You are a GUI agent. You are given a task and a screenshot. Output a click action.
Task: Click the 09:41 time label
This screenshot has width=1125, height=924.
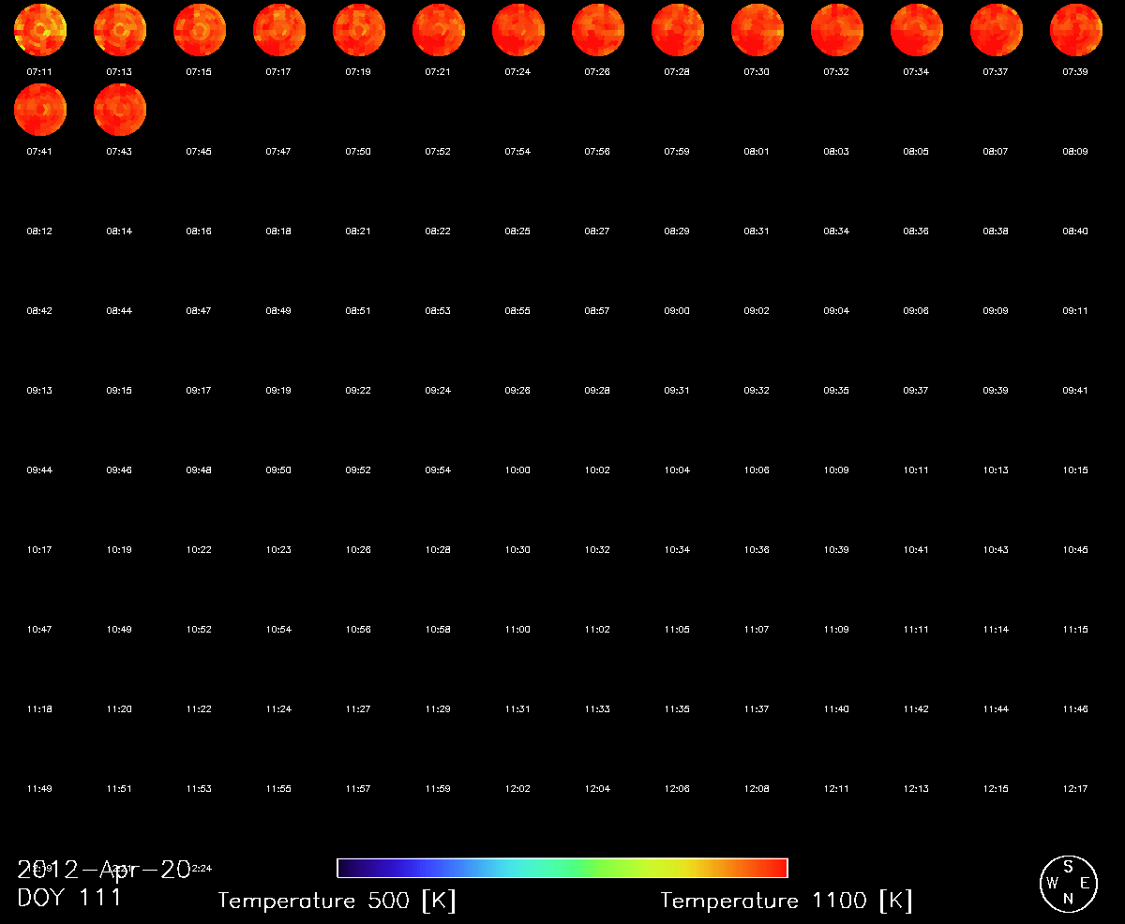tap(1075, 390)
